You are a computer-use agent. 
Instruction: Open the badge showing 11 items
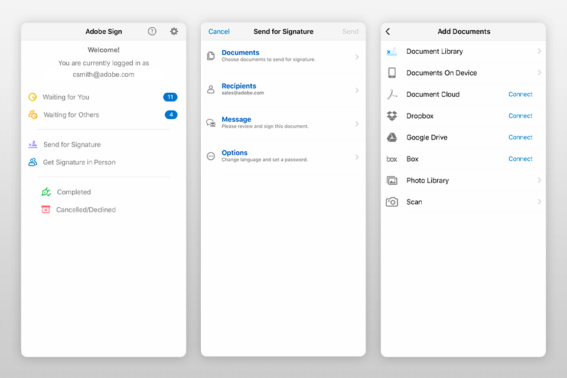click(170, 97)
